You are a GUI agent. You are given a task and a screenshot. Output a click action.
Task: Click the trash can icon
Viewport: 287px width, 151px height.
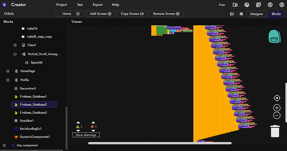(x=275, y=131)
